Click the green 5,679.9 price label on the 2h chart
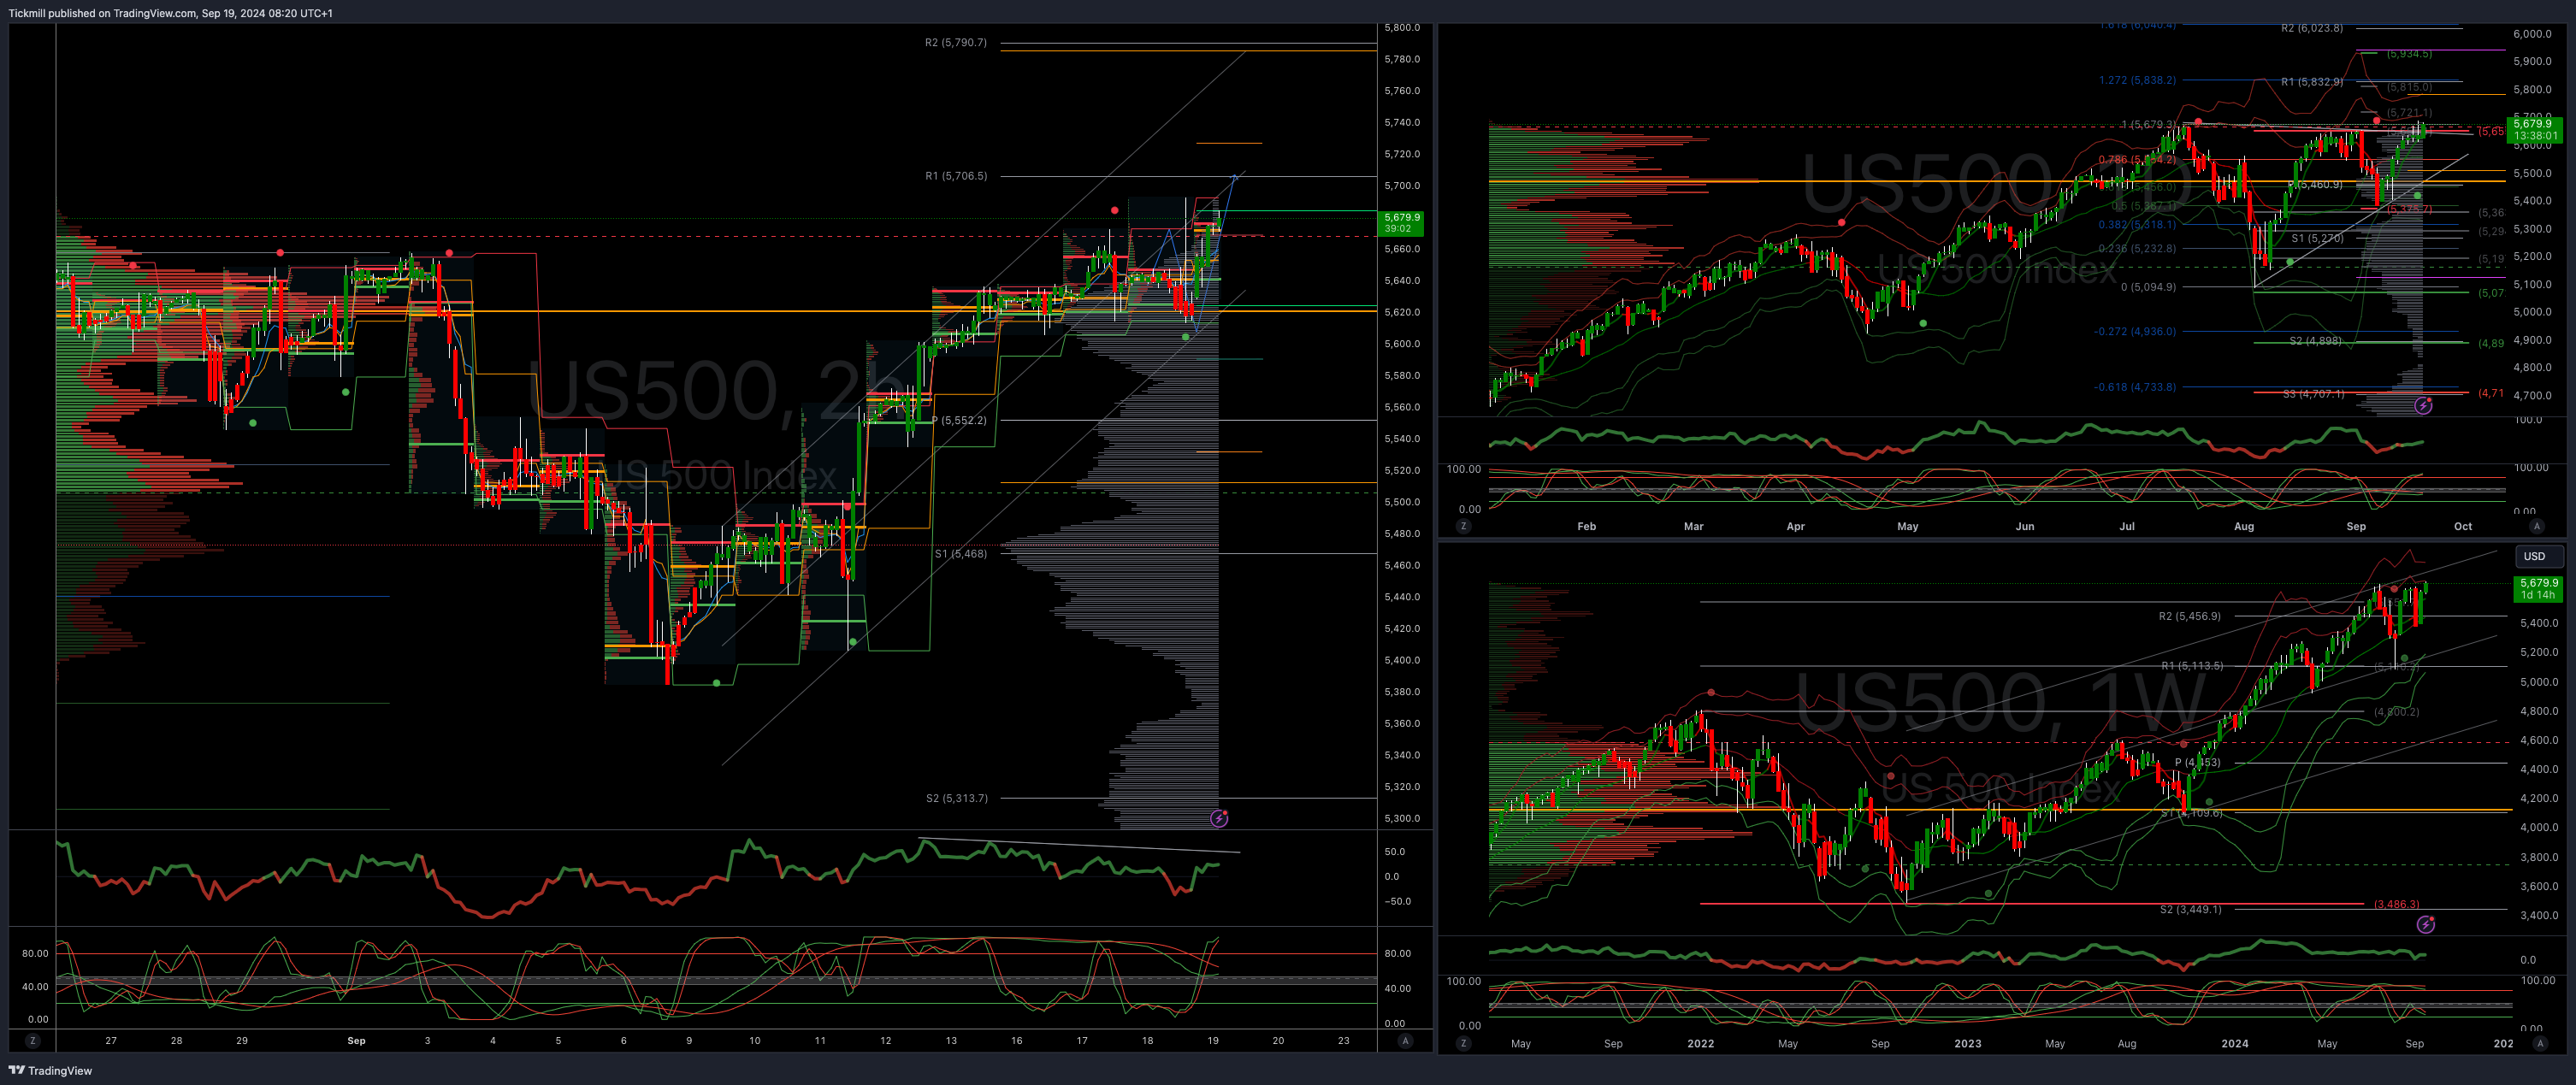 tap(1402, 222)
